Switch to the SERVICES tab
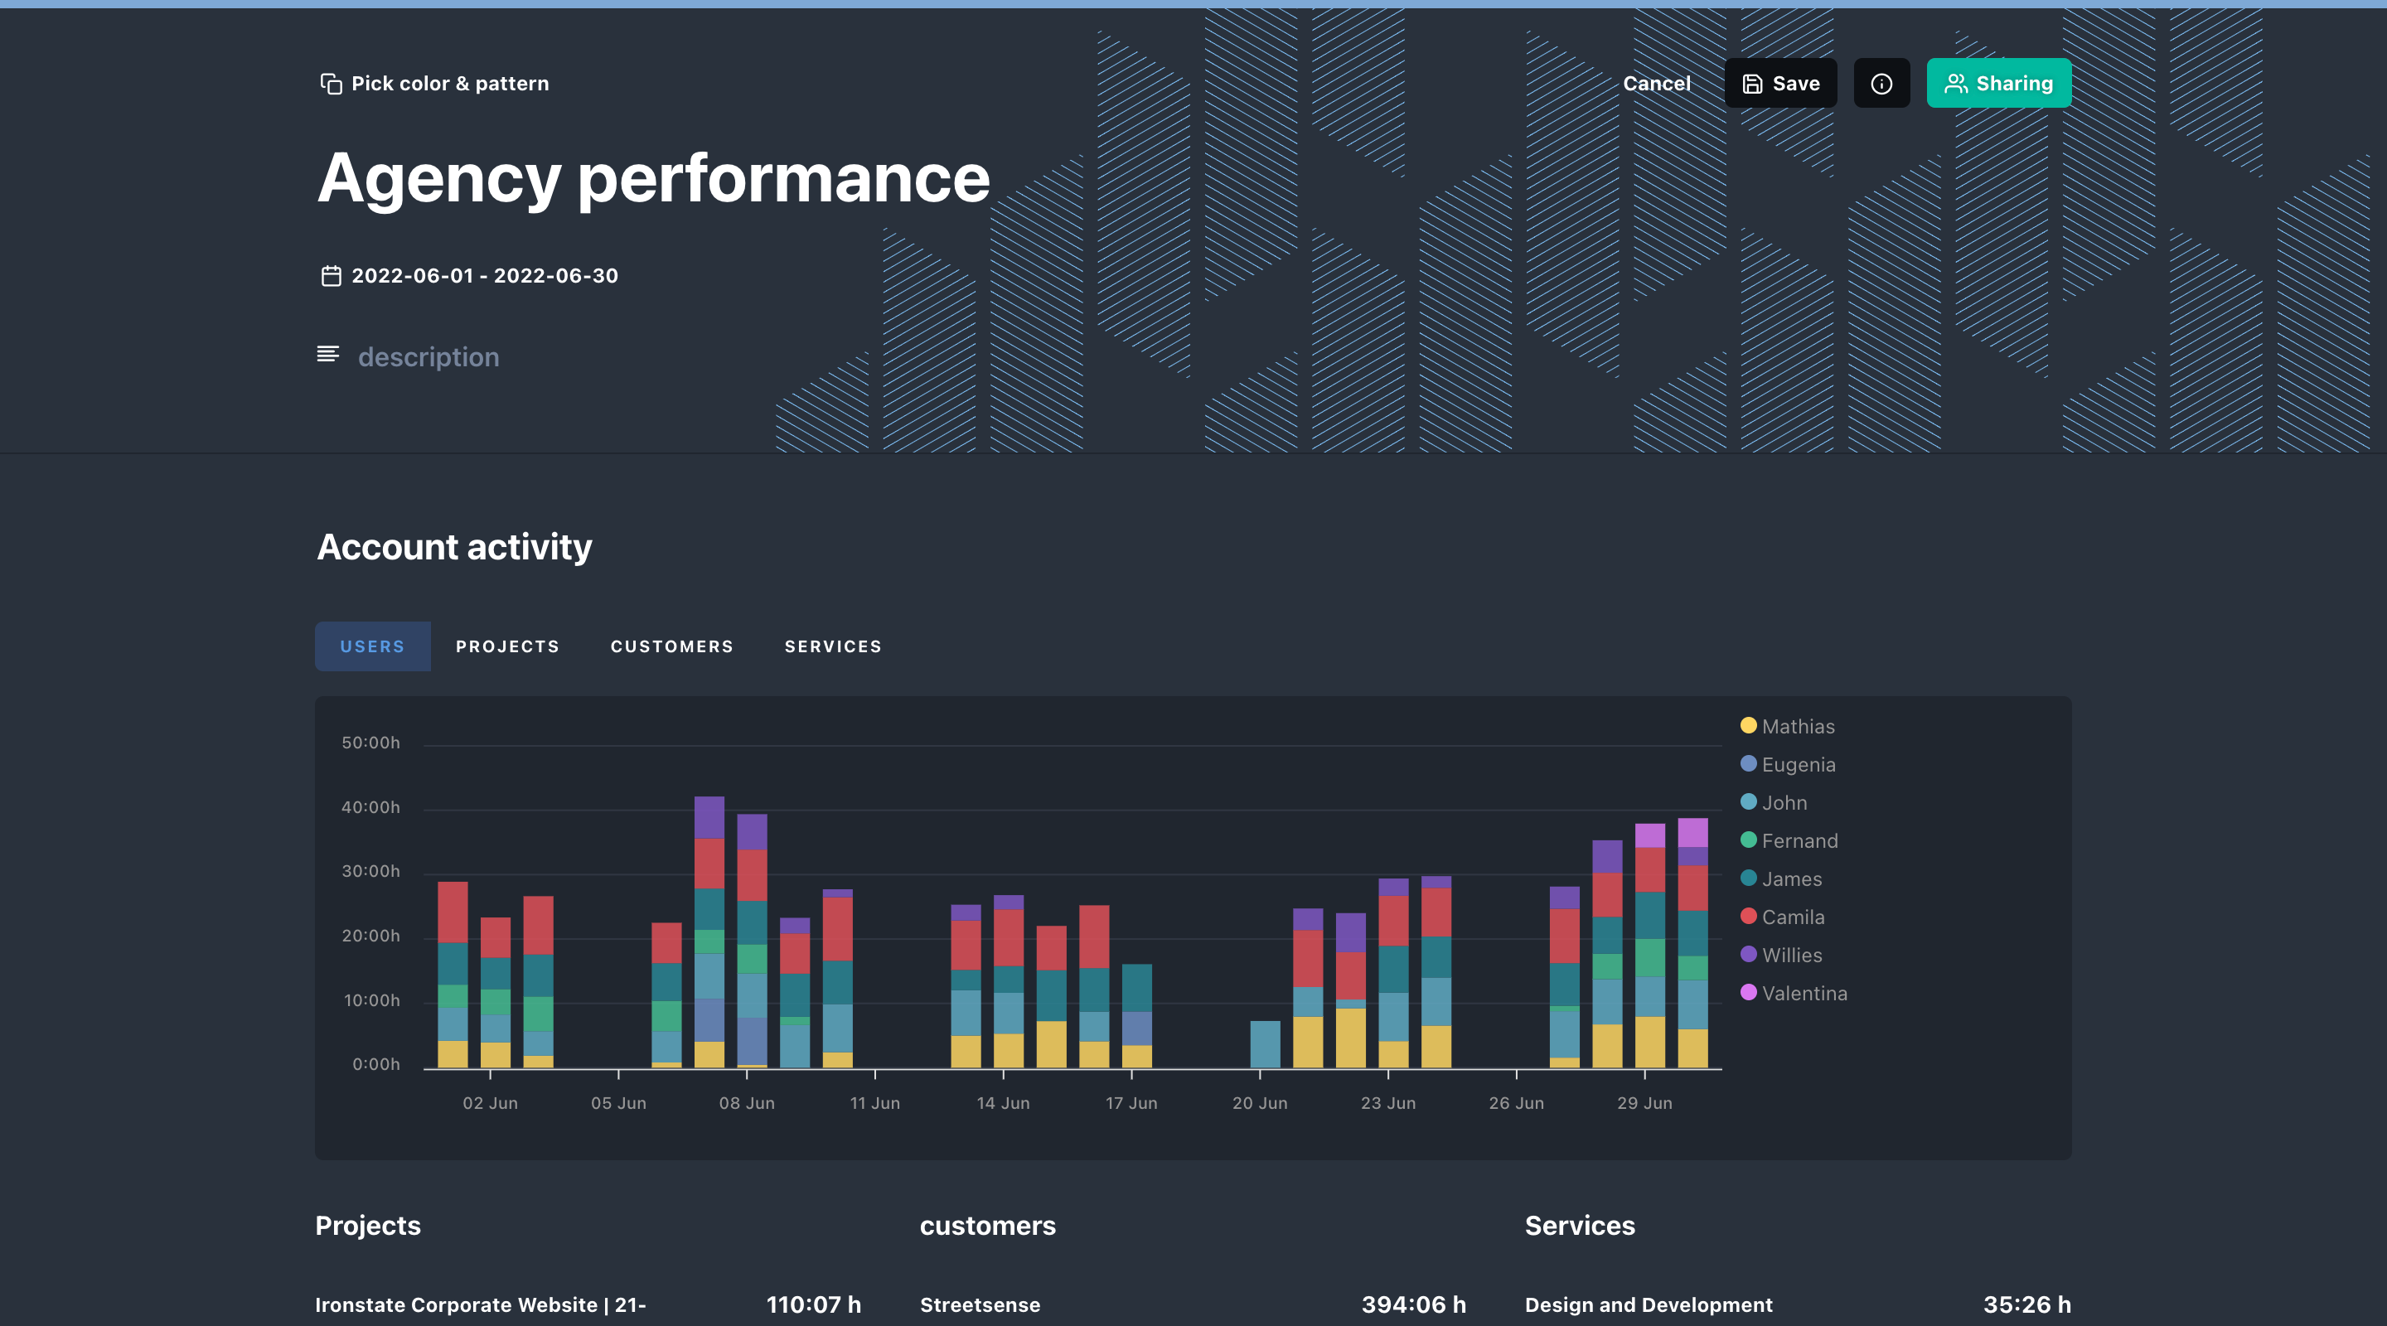The image size is (2387, 1326). 832,646
